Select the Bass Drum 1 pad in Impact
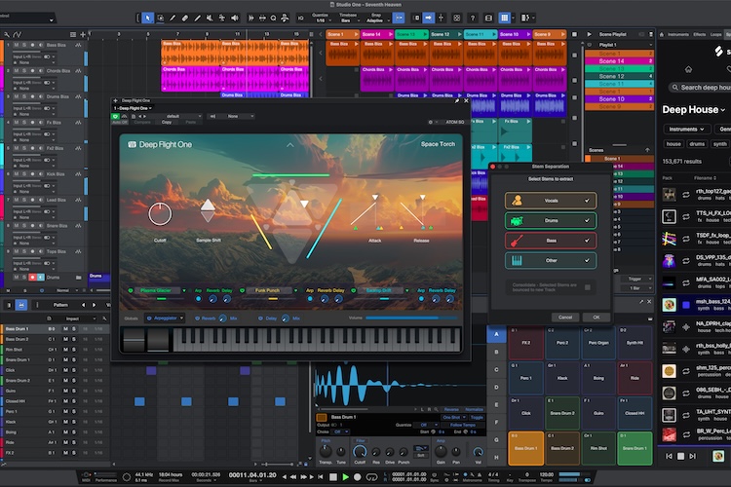This screenshot has width=731, height=487. [526, 448]
